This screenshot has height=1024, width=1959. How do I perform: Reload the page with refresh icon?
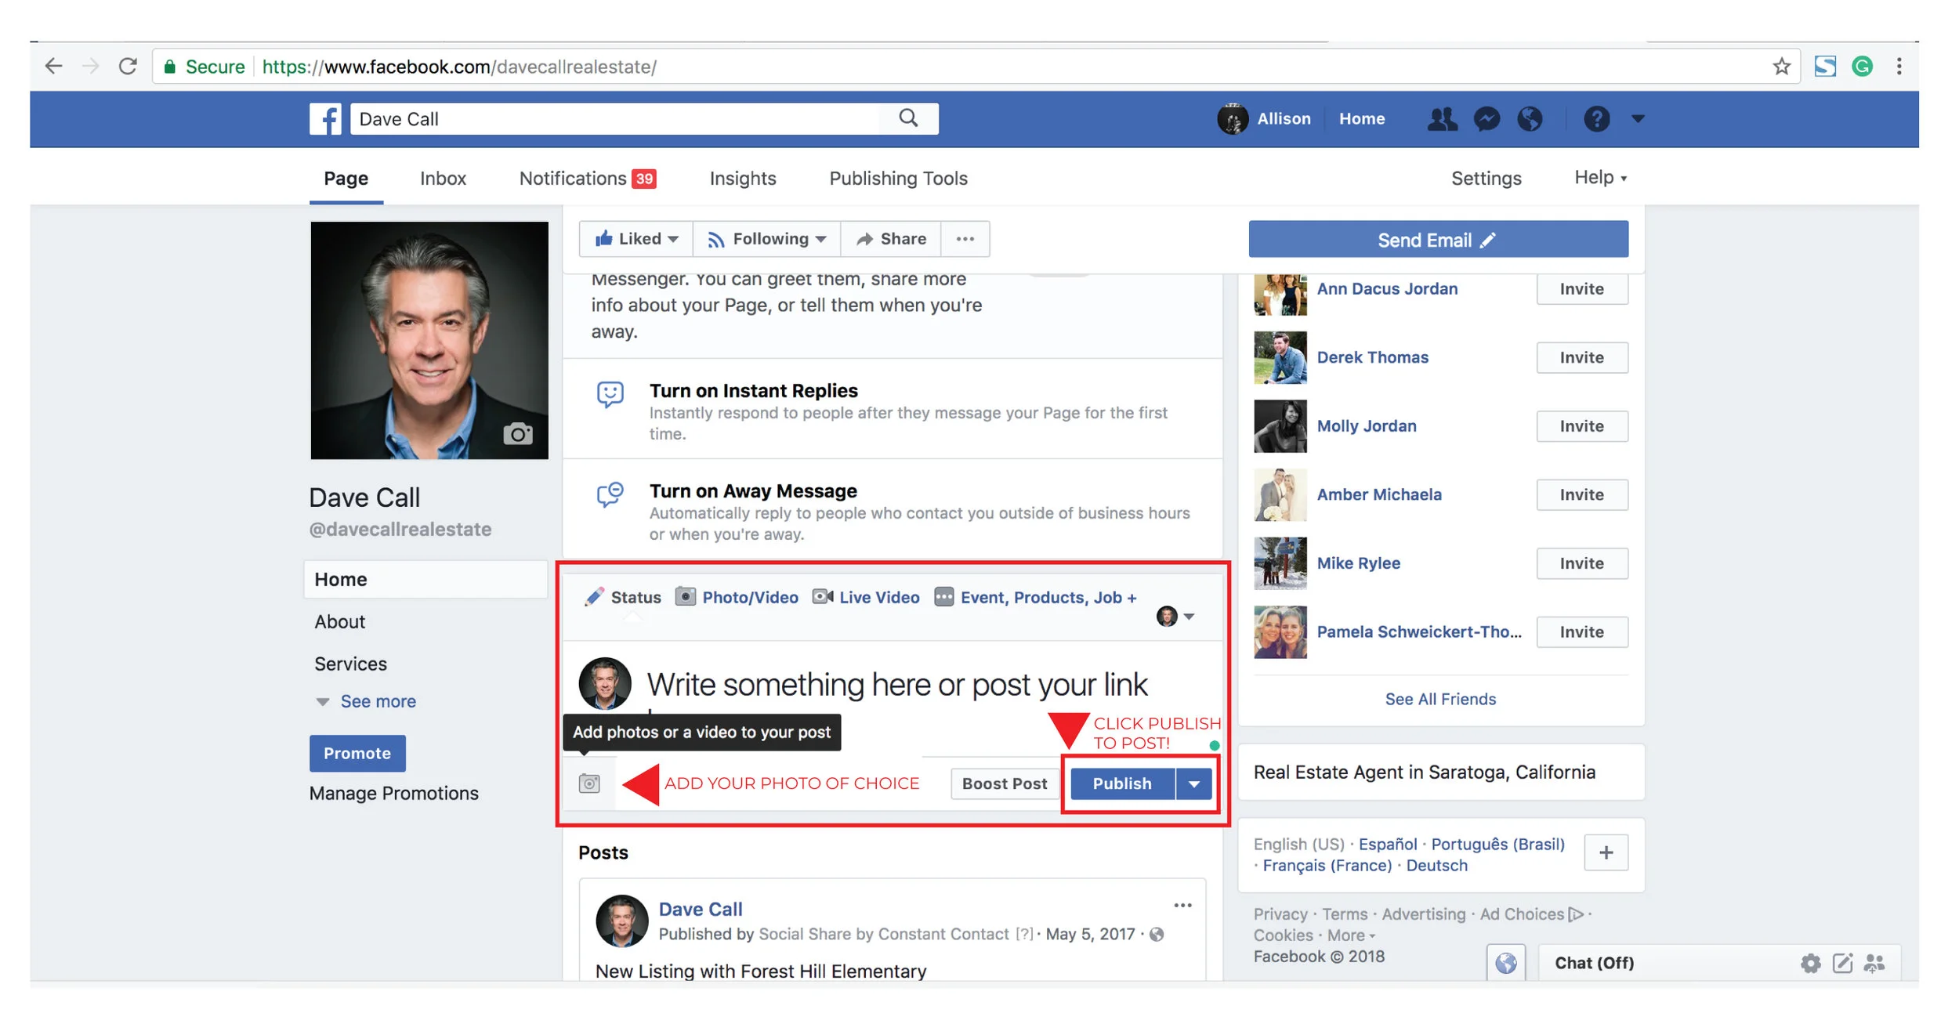(128, 66)
